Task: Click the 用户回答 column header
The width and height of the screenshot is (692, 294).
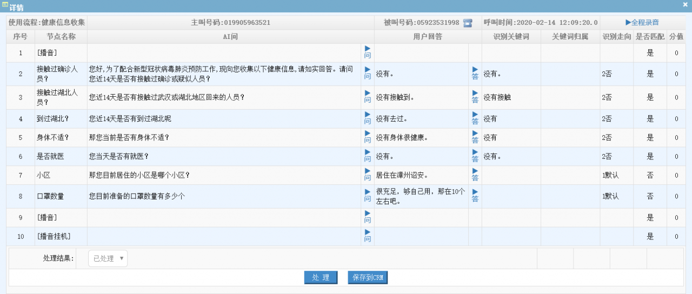Action: pos(428,37)
